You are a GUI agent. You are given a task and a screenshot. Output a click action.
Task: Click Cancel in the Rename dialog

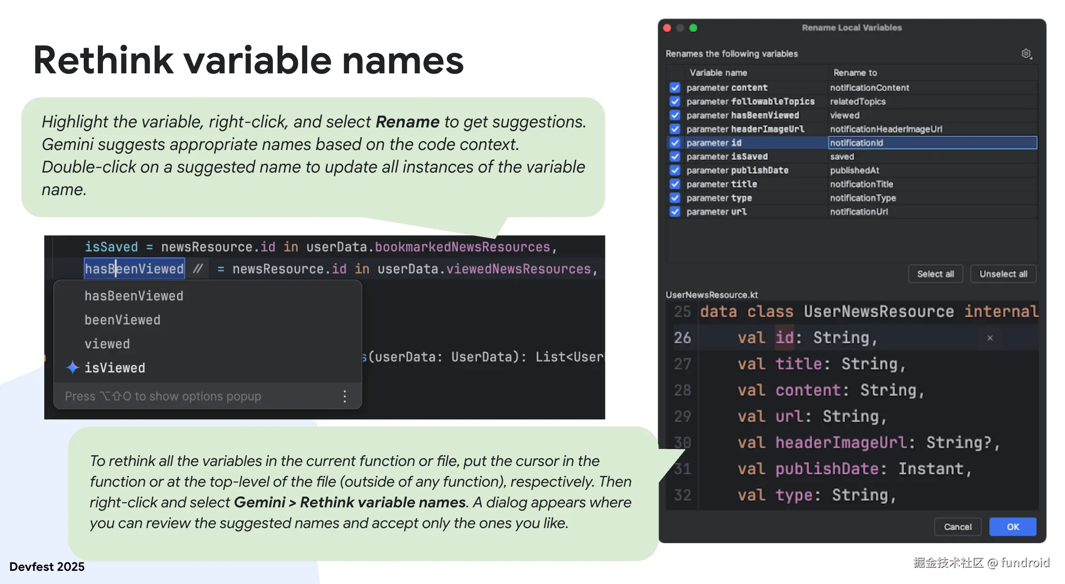click(957, 527)
